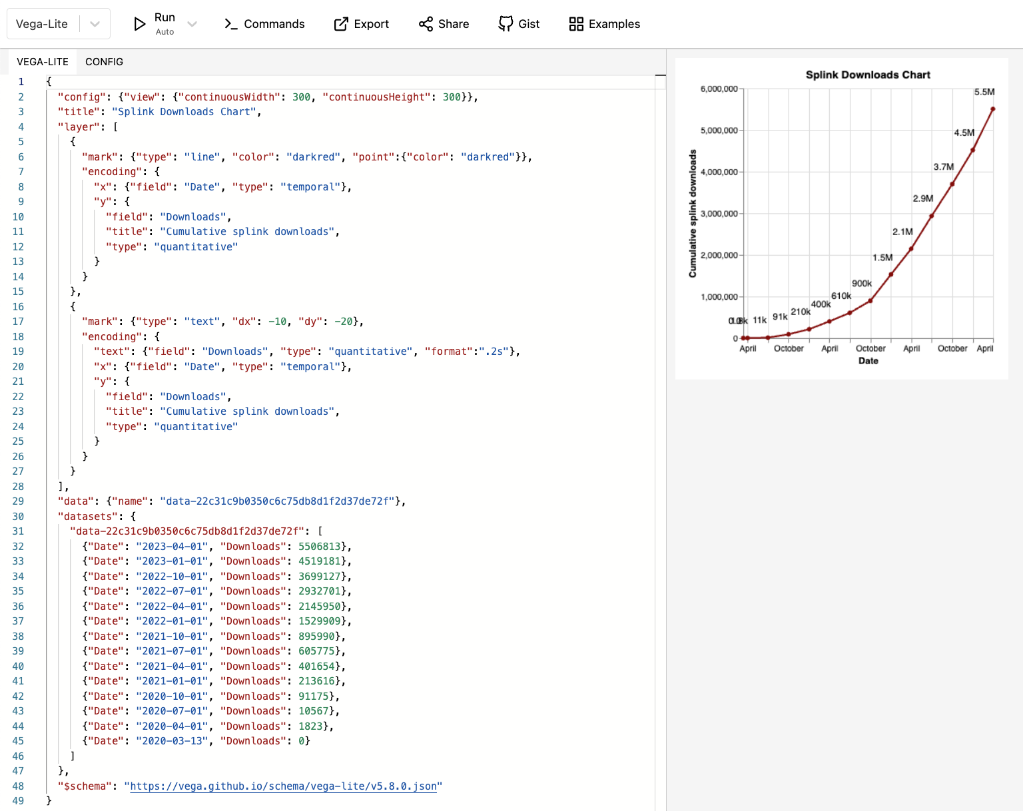Click the Cumulative splink downloads axis title
Image resolution: width=1023 pixels, height=811 pixels.
tap(693, 214)
